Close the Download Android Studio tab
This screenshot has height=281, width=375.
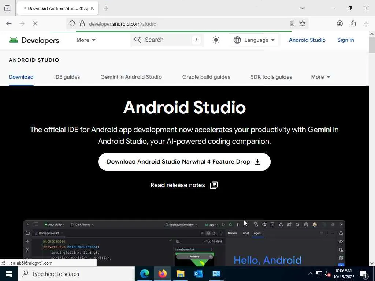(92, 8)
